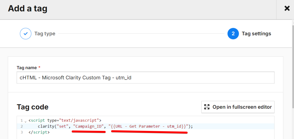The height and width of the screenshot is (139, 294).
Task: Close the Add a tag dialog
Action: [287, 8]
